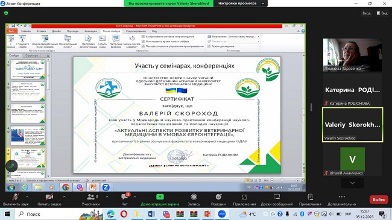Click the red Выйти leave button
Screen dimensions: 392x220
(x=379, y=200)
